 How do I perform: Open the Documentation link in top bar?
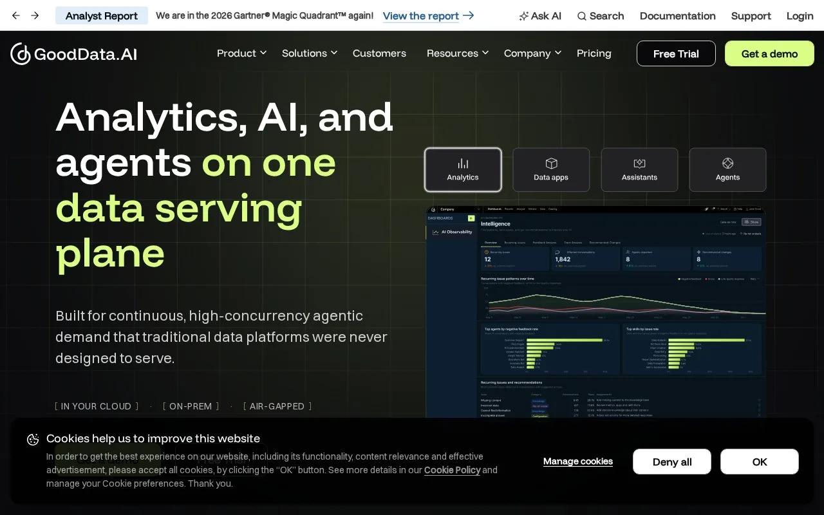click(x=678, y=15)
